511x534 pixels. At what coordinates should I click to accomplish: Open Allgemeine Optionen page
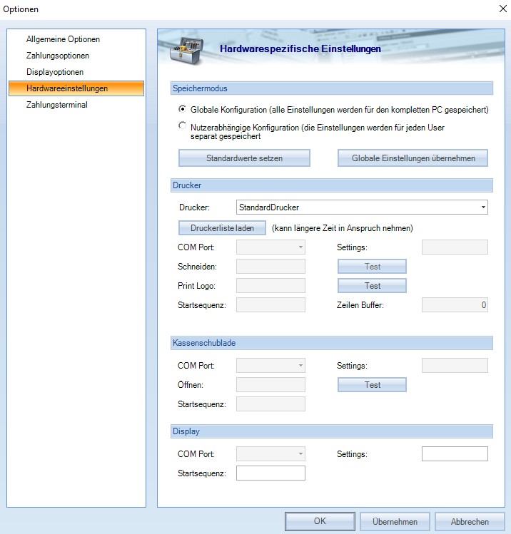coord(63,39)
